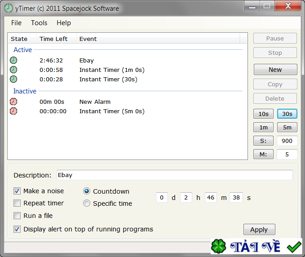This screenshot has width=305, height=257.
Task: Enable the Repeat timer checkbox
Action: click(x=17, y=203)
